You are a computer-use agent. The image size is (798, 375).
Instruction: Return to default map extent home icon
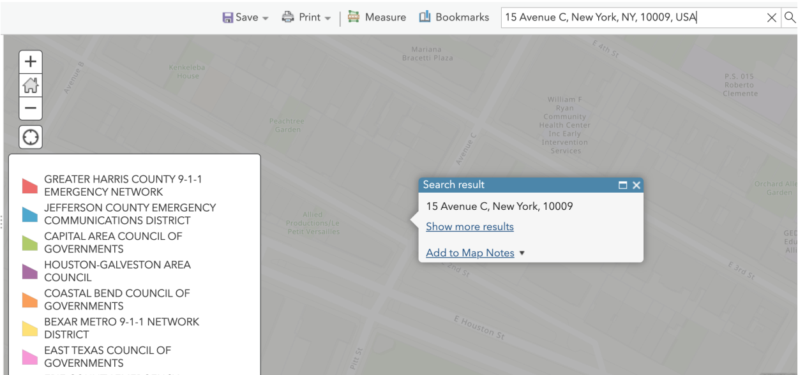(x=31, y=85)
